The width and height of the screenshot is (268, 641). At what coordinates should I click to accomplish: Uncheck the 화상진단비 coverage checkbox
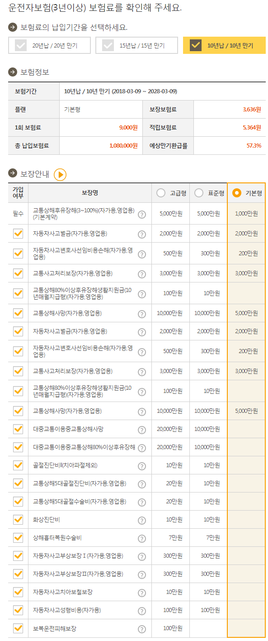tap(18, 519)
